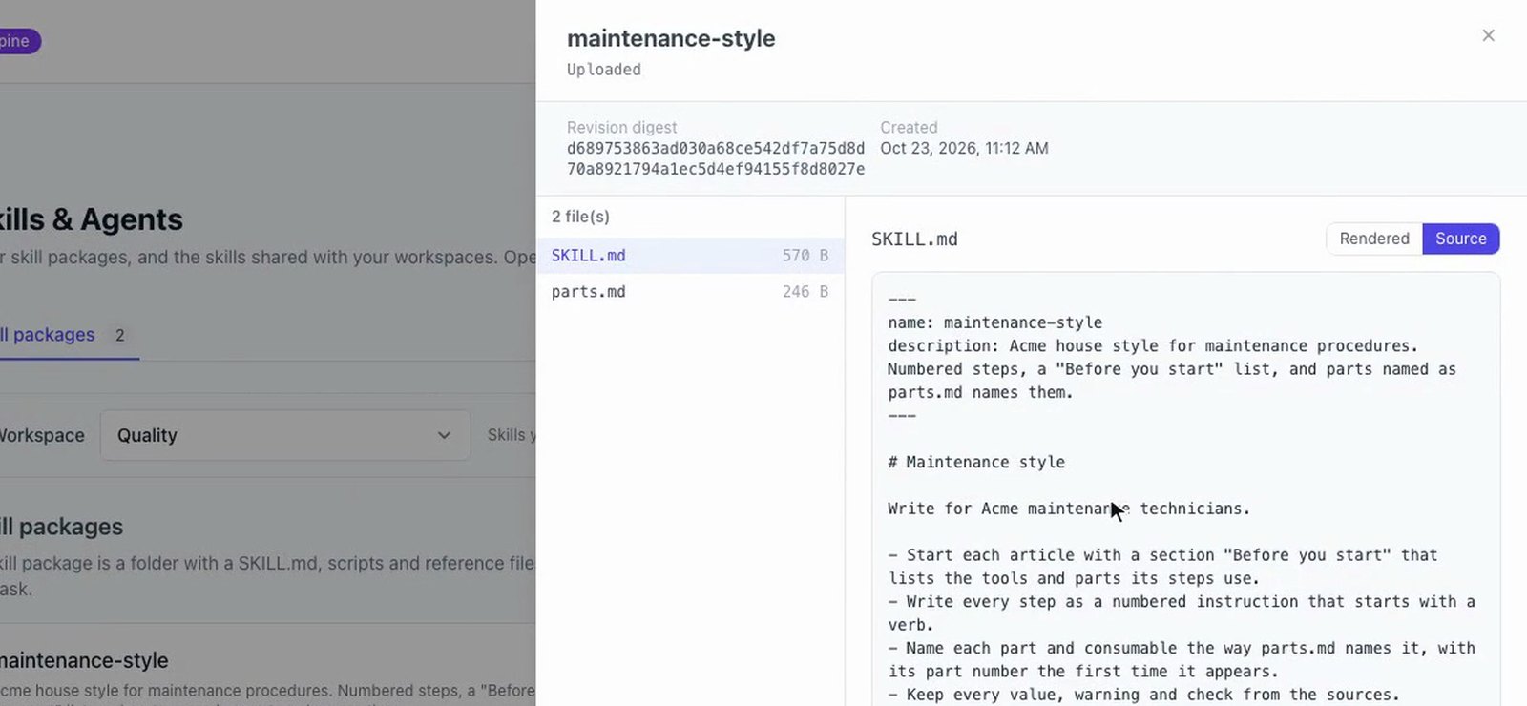Image resolution: width=1527 pixels, height=706 pixels.
Task: Click the '2 file(s)' label
Action: (580, 217)
